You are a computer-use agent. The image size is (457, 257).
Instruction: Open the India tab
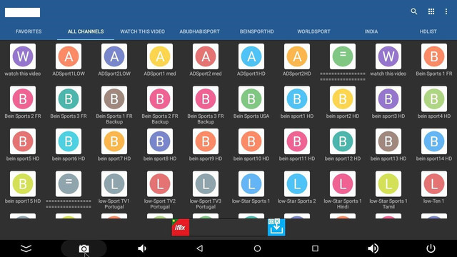click(371, 31)
